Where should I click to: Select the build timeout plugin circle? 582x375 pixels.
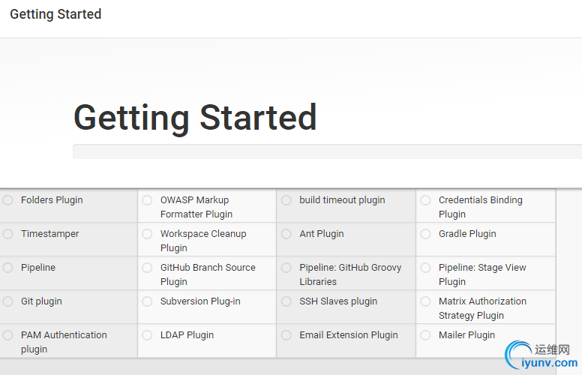[286, 200]
